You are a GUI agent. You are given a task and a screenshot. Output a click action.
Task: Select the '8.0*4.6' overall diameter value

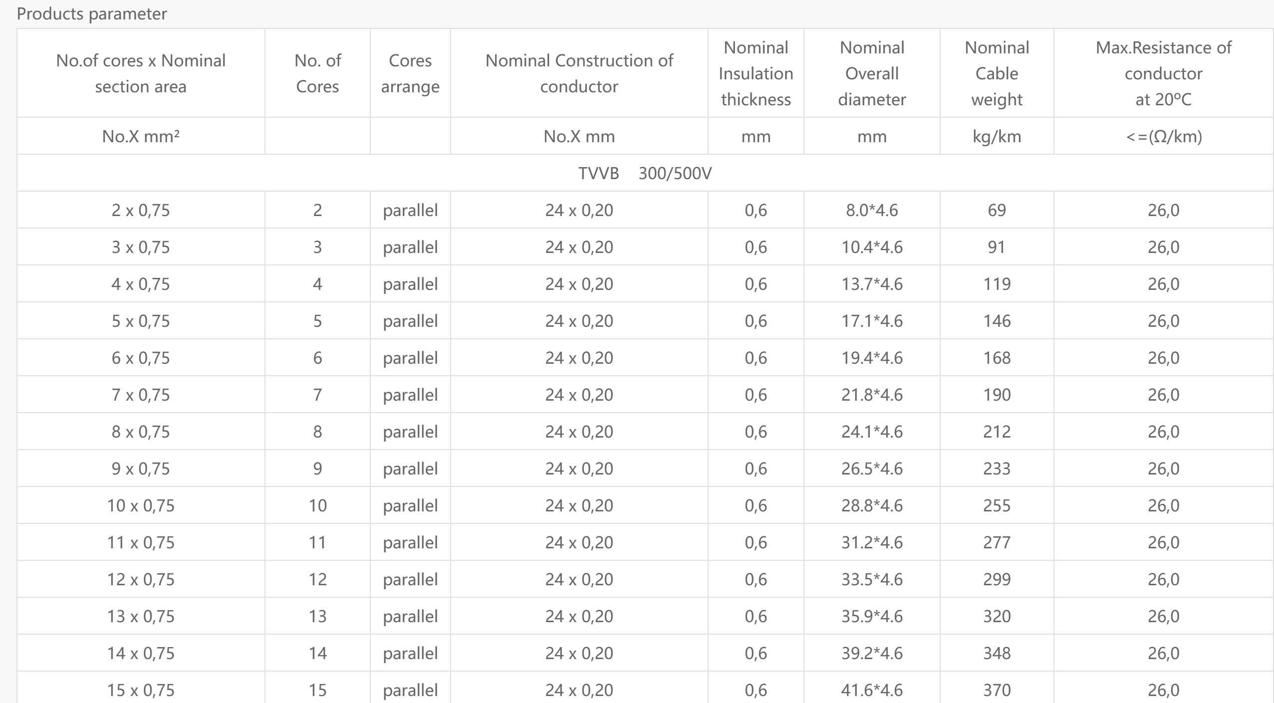tap(872, 210)
